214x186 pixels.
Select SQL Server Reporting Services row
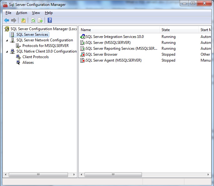tap(121, 49)
